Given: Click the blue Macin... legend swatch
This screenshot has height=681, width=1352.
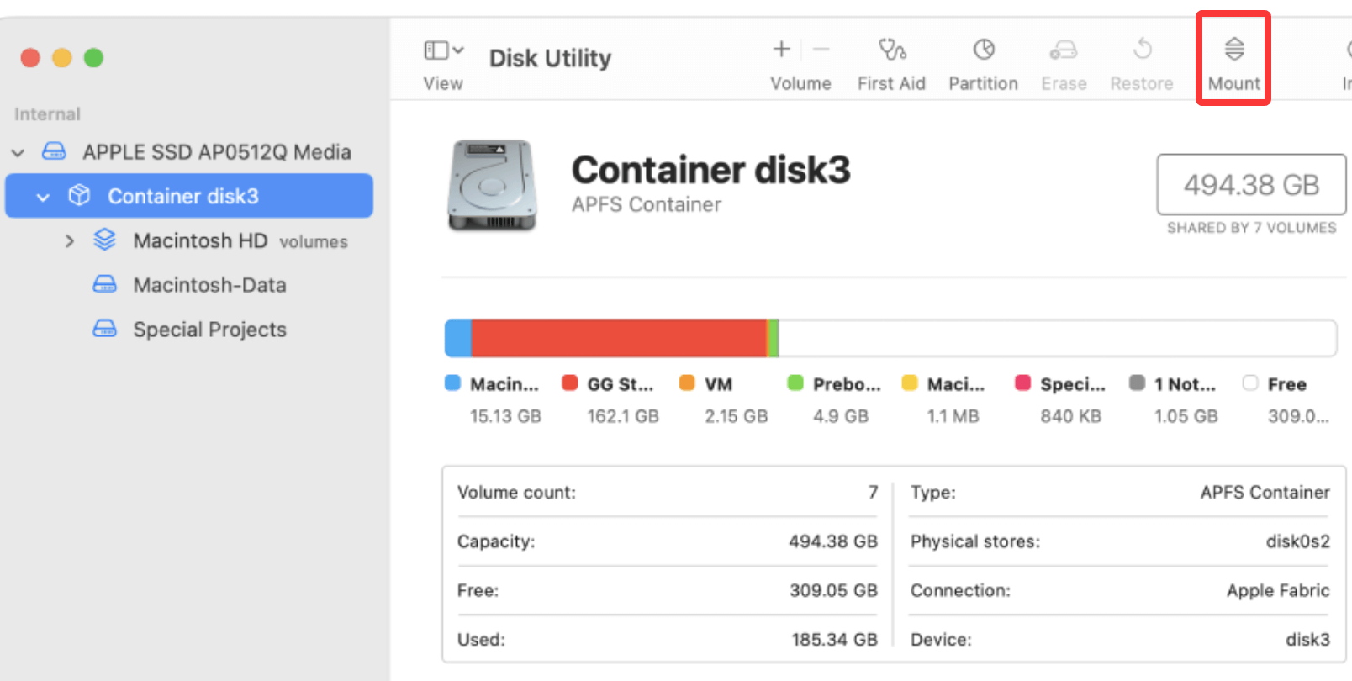Looking at the screenshot, I should [x=452, y=383].
